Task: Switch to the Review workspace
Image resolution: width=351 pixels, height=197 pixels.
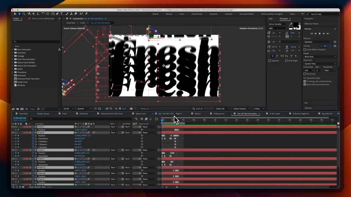Action: pos(169,14)
